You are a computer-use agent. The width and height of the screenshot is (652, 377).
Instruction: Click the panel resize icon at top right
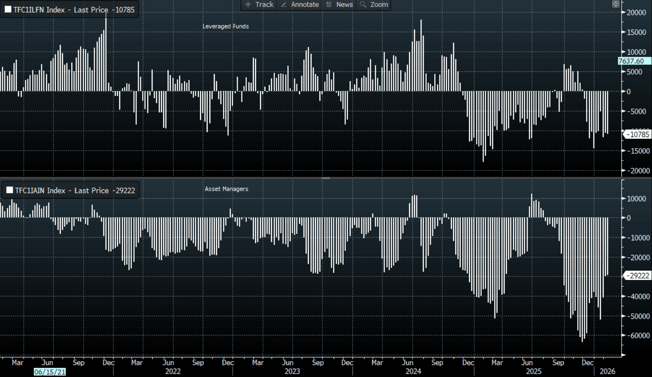615,4
